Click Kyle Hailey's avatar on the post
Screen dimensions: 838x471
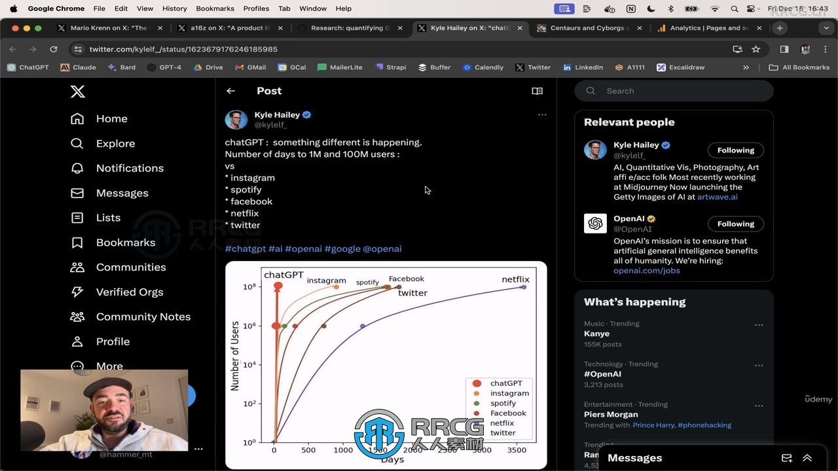[236, 120]
